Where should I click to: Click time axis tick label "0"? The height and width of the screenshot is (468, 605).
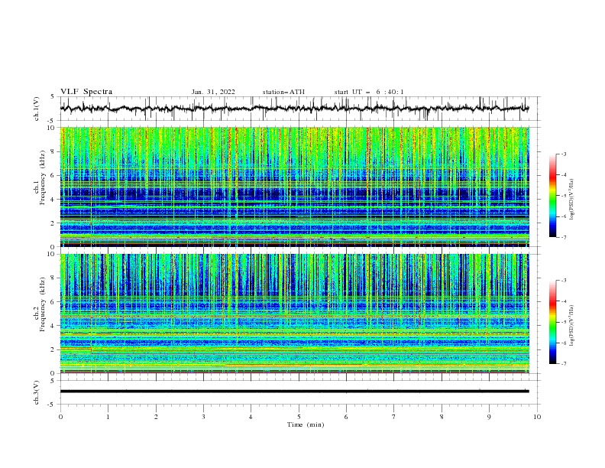60,417
